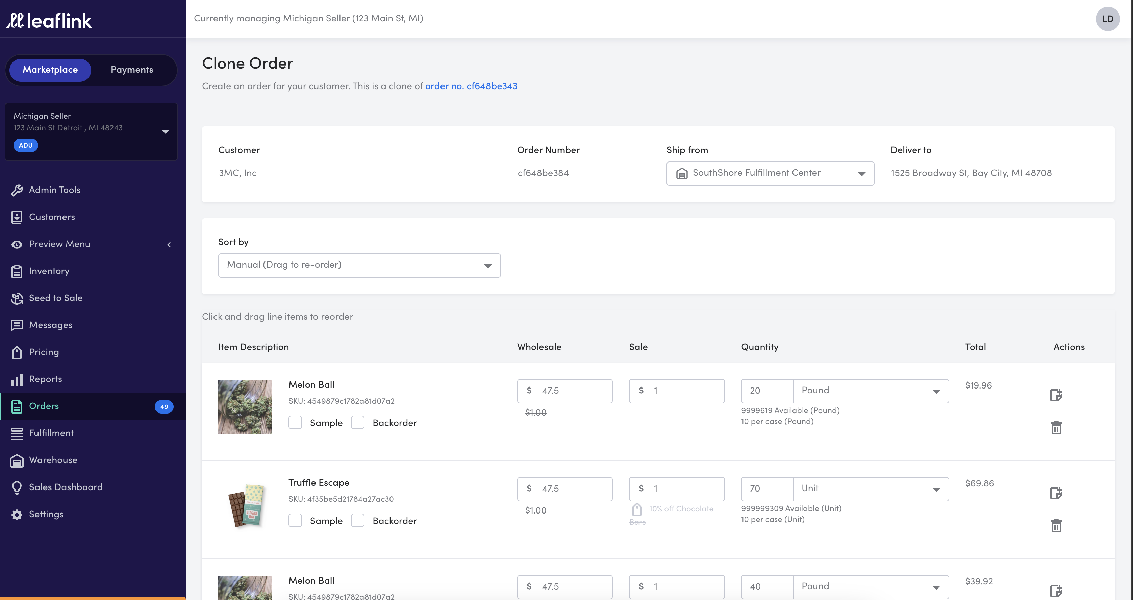Screen dimensions: 1133x600
Task: Add a note to the first Melon Ball line
Action: click(1056, 395)
